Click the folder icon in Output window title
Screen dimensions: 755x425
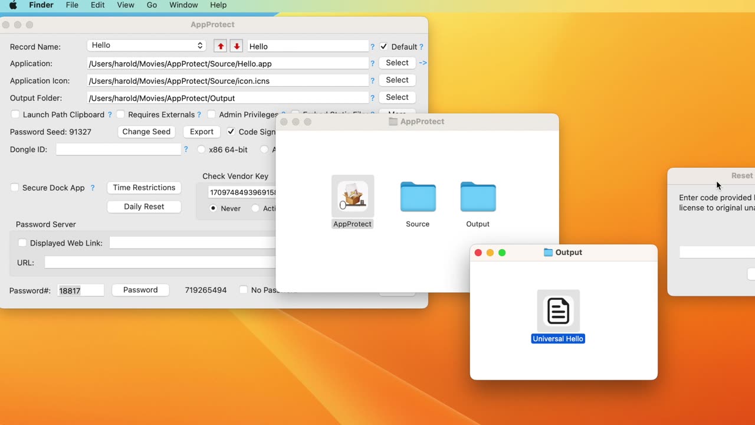(x=548, y=252)
